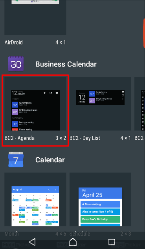Select the BC2 - Agenda widget thumbnail
The width and height of the screenshot is (145, 249).
click(x=35, y=104)
